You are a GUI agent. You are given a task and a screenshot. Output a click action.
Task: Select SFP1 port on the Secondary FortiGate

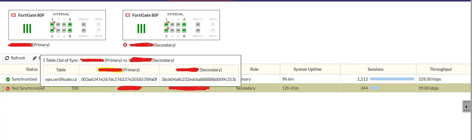pyautogui.click(x=213, y=25)
